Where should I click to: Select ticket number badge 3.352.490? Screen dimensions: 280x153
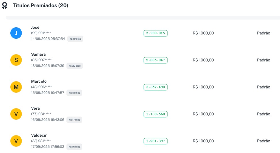click(155, 87)
